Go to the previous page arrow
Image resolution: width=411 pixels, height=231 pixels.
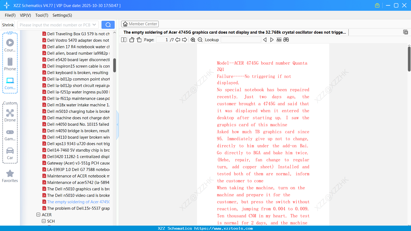coord(178,40)
